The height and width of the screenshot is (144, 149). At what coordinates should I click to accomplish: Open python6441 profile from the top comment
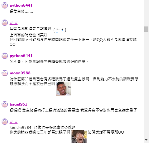(21, 5)
